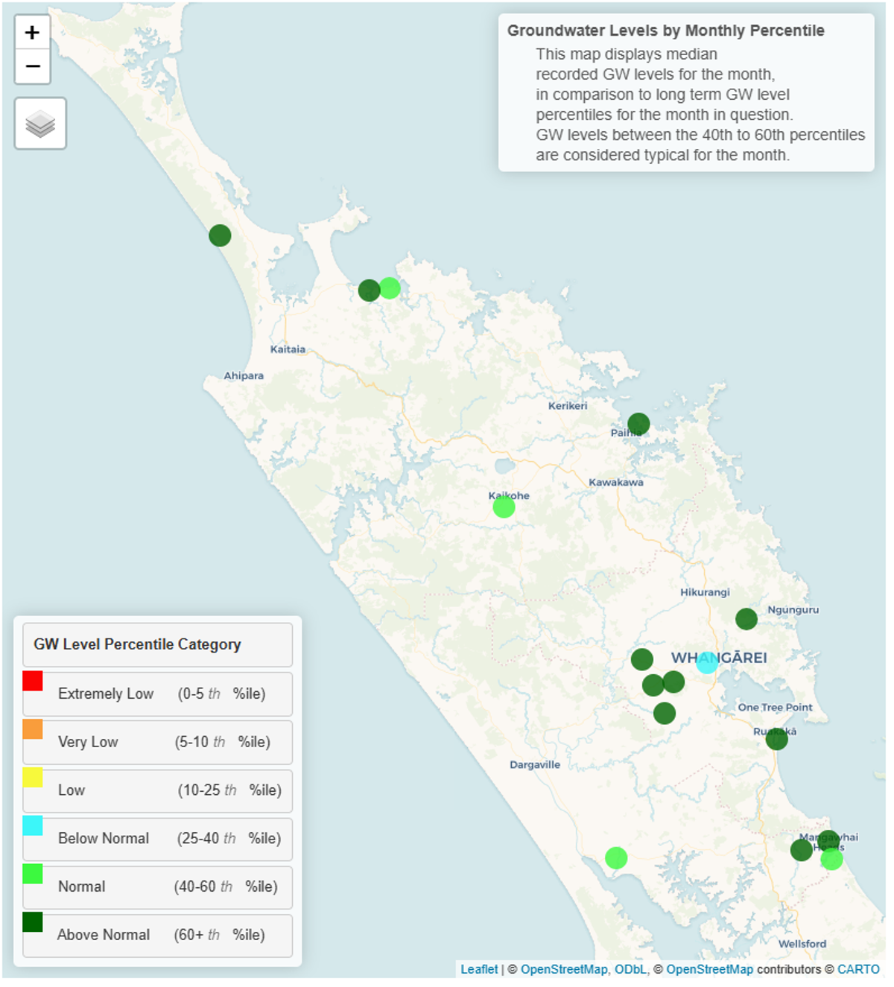Click the orange Very Low swatch
The width and height of the screenshot is (894, 987).
33,729
